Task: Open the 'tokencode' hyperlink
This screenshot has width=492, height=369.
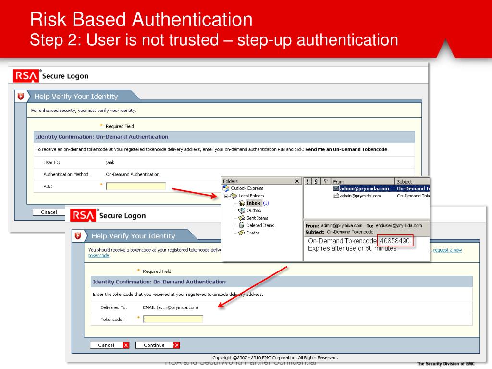Action: pos(99,256)
